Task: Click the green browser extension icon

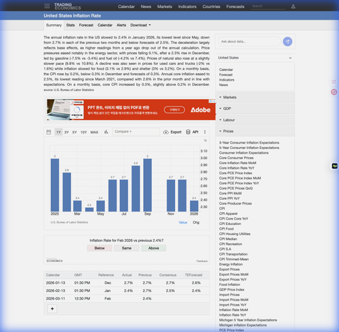Action: tap(335, 166)
